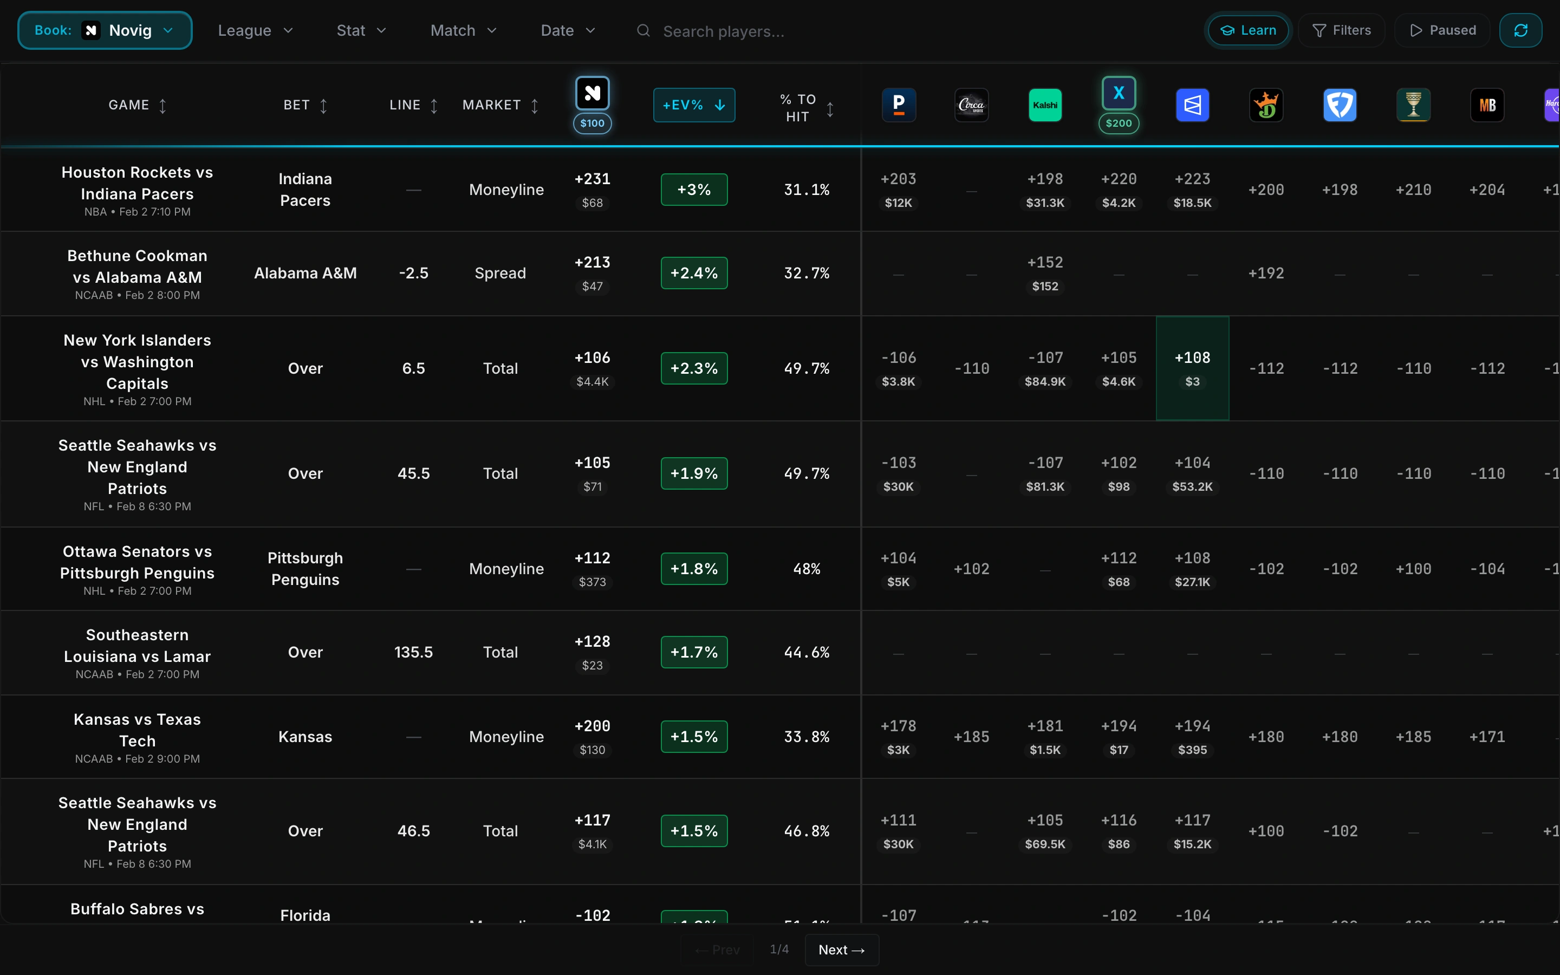Select the DraftKings crown icon
Screen dimensions: 1560x975
[1266, 105]
